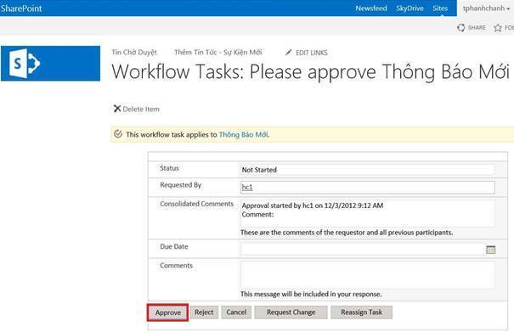Approve the workflow task
The height and width of the screenshot is (332, 514).
168,312
